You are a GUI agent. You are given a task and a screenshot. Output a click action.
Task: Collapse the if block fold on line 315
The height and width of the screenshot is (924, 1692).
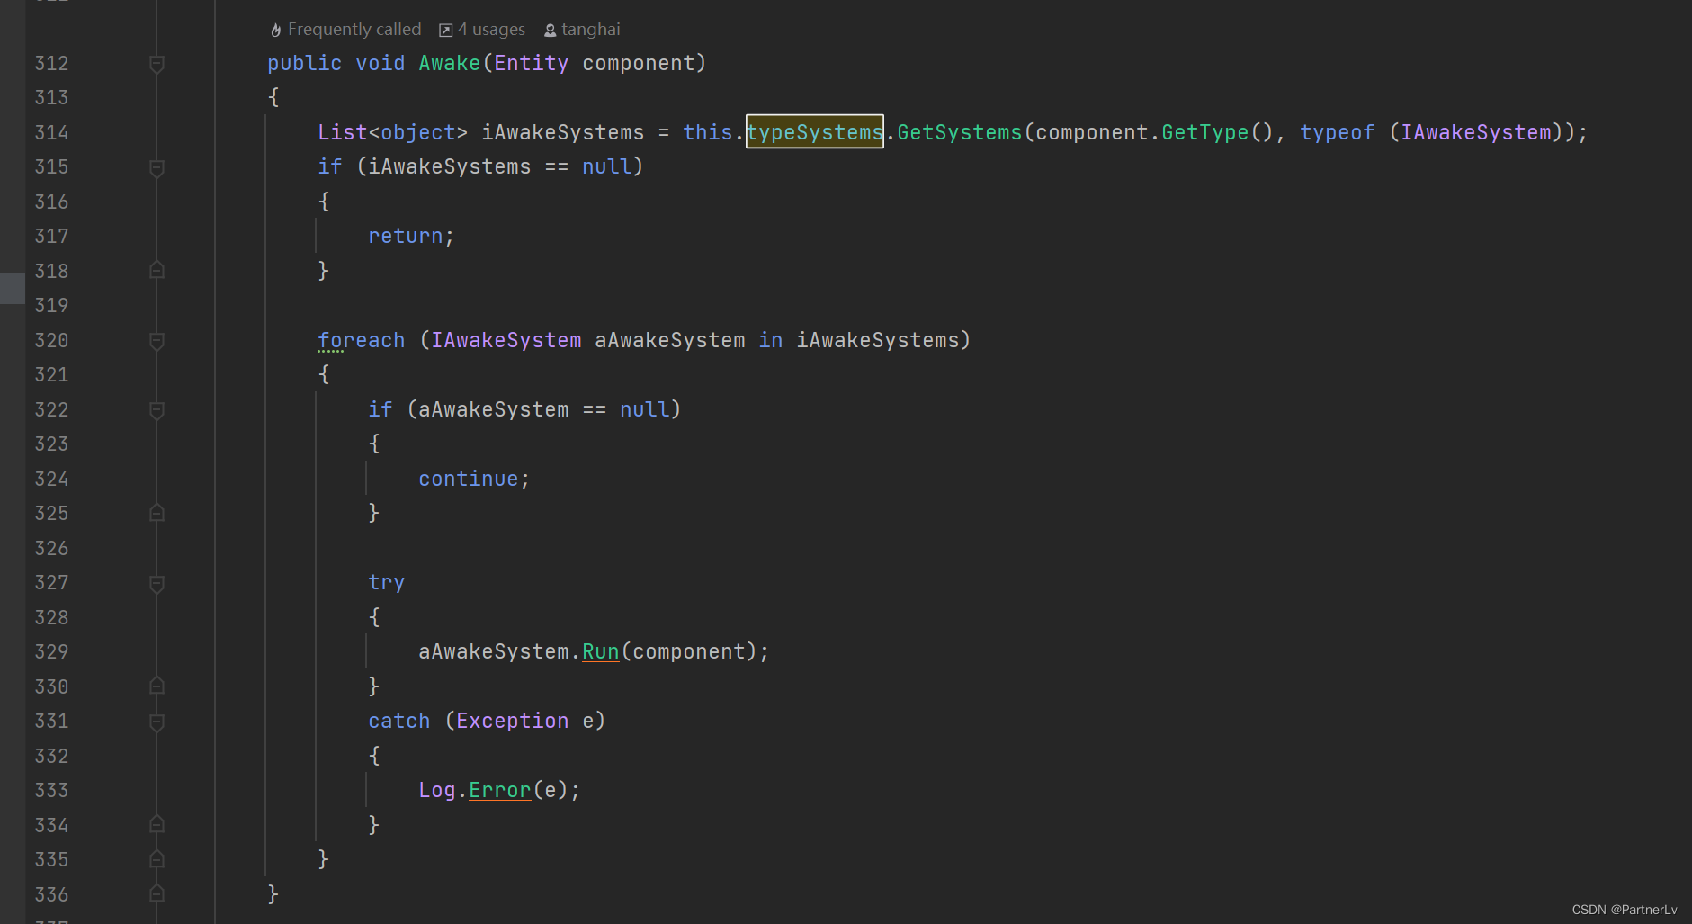[157, 168]
